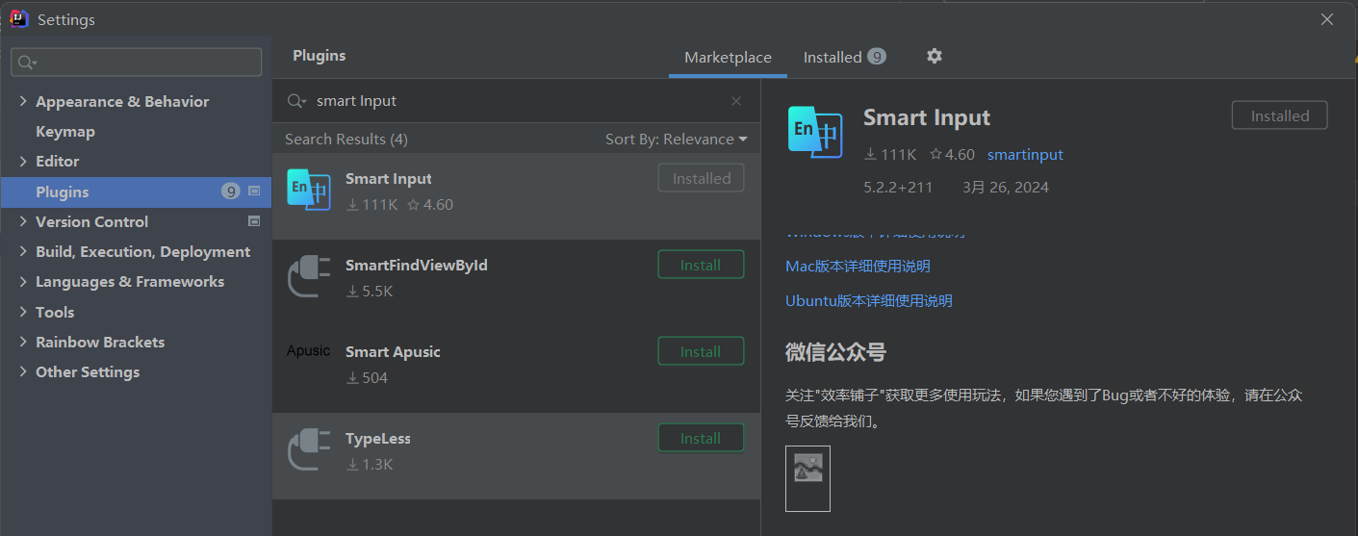Focus the settings search field

click(136, 62)
